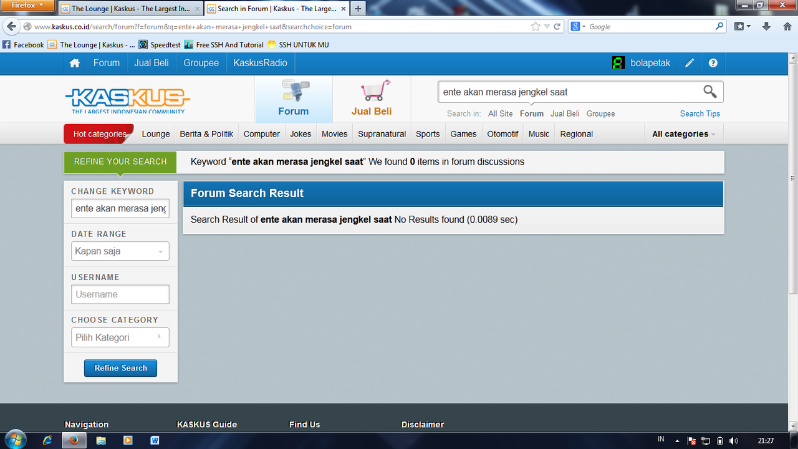
Task: Open Google search engine dropdown
Action: [x=577, y=27]
